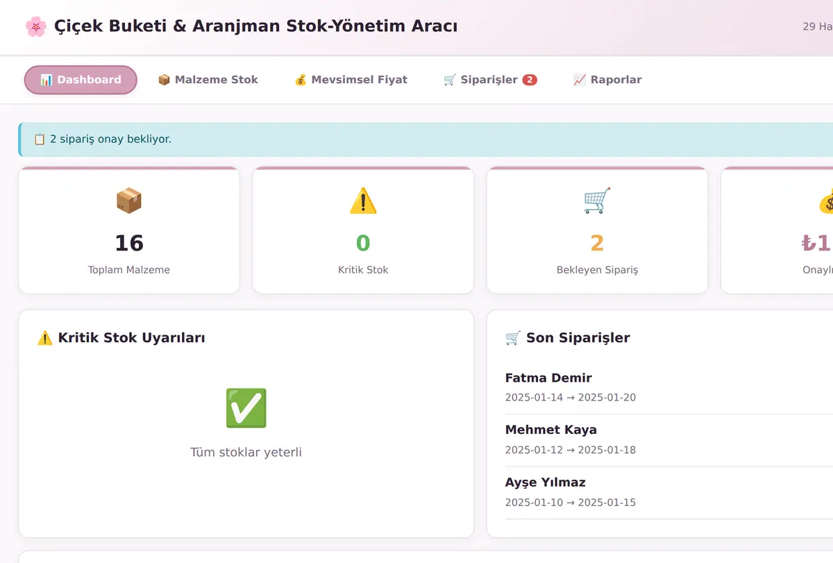This screenshot has width=833, height=563.
Task: Open the Ayşe Yılmaz order
Action: (x=669, y=492)
